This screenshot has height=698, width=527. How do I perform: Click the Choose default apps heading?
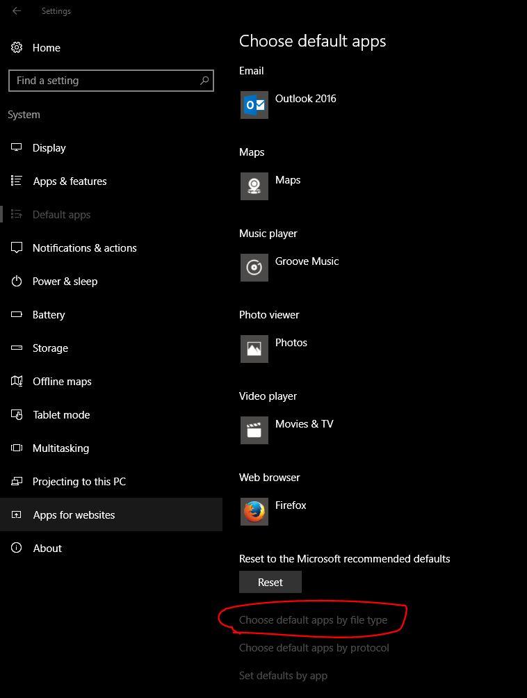point(312,41)
